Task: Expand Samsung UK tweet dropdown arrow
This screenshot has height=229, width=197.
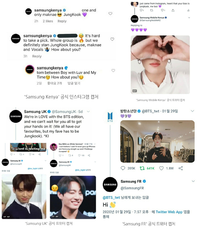Action: [x=88, y=112]
